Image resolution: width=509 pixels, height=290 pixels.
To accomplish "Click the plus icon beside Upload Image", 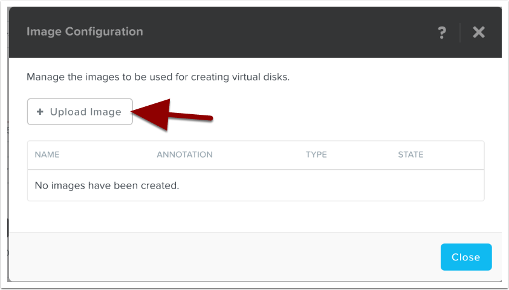I will [x=40, y=112].
